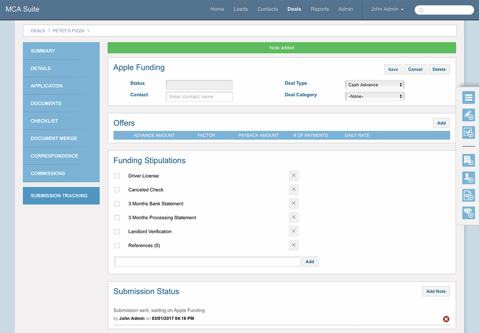Enable the Landlord Verification checkbox
Viewport: 479px width, 333px height.
pos(117,232)
